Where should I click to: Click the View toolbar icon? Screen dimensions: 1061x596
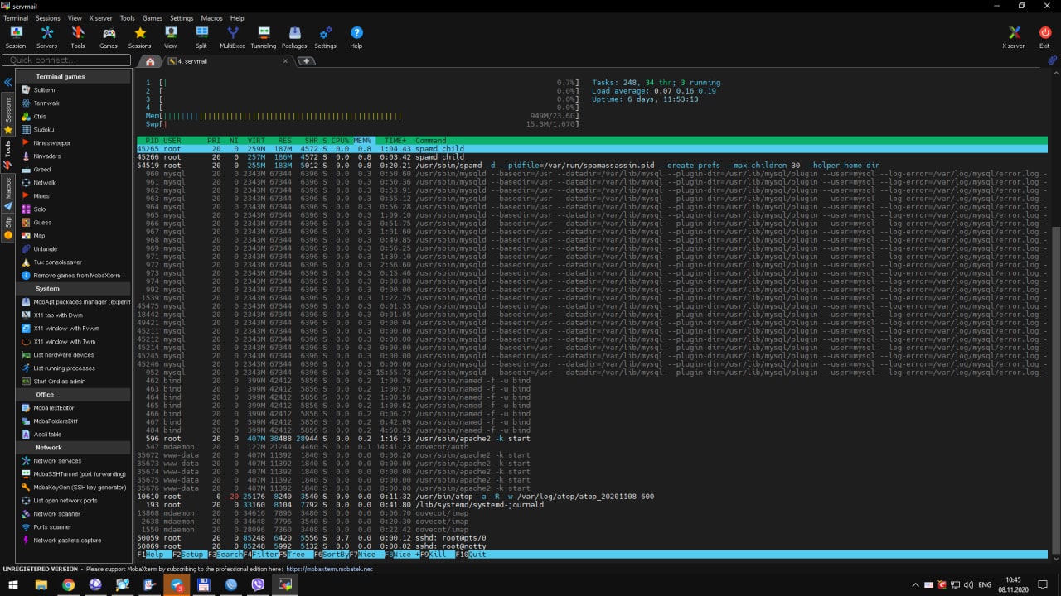pos(171,37)
